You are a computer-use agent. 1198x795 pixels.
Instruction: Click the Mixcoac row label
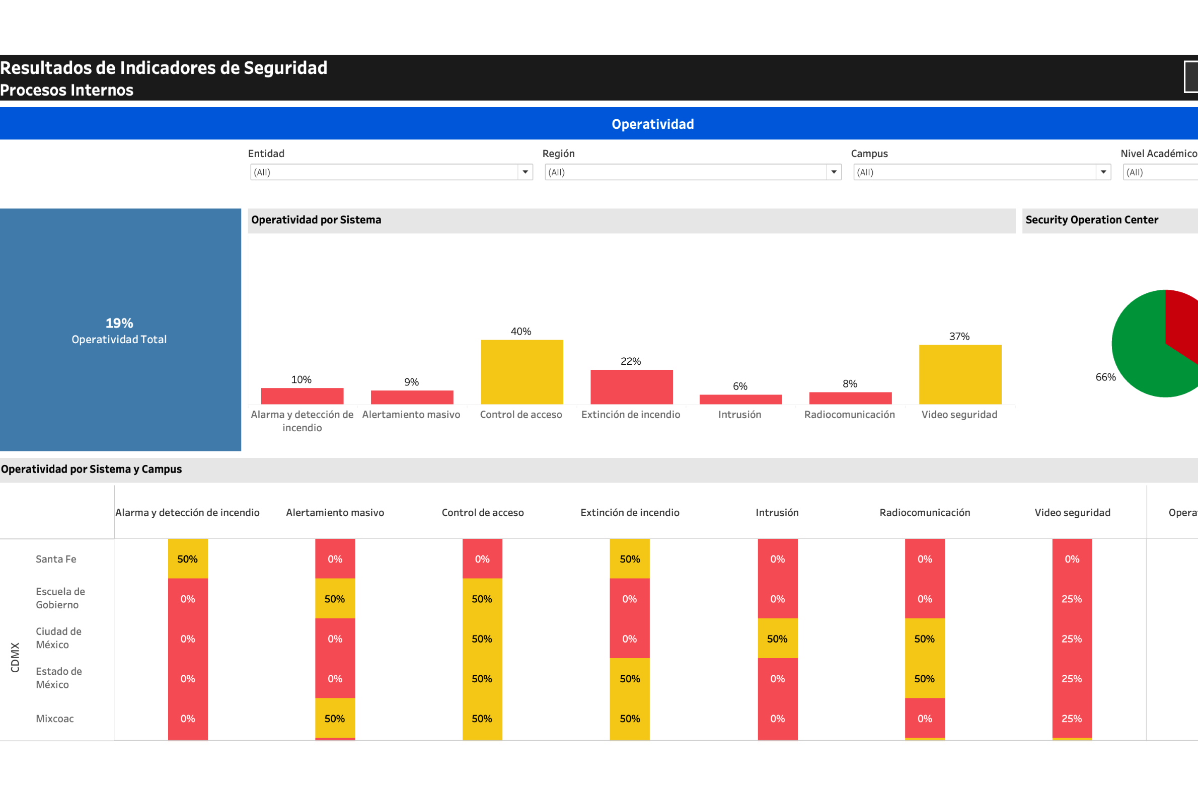55,719
